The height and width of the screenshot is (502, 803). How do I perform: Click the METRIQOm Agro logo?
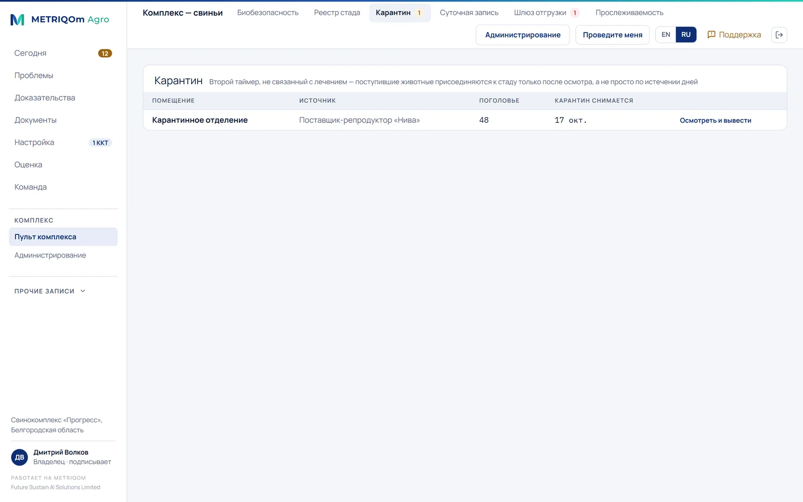click(60, 20)
